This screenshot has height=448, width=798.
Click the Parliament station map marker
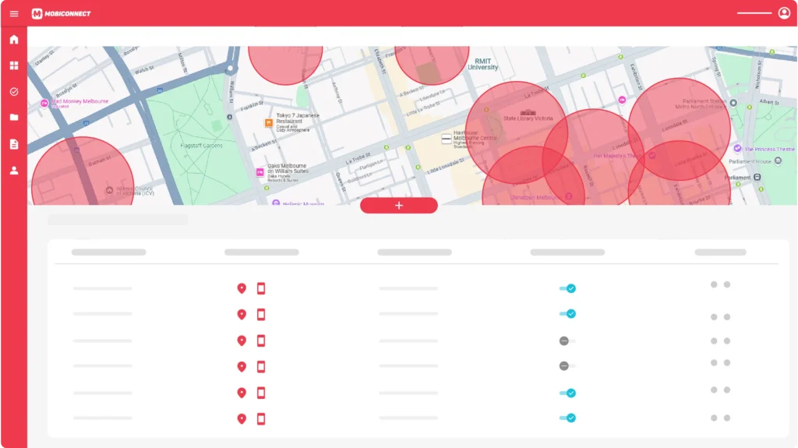pos(757,177)
